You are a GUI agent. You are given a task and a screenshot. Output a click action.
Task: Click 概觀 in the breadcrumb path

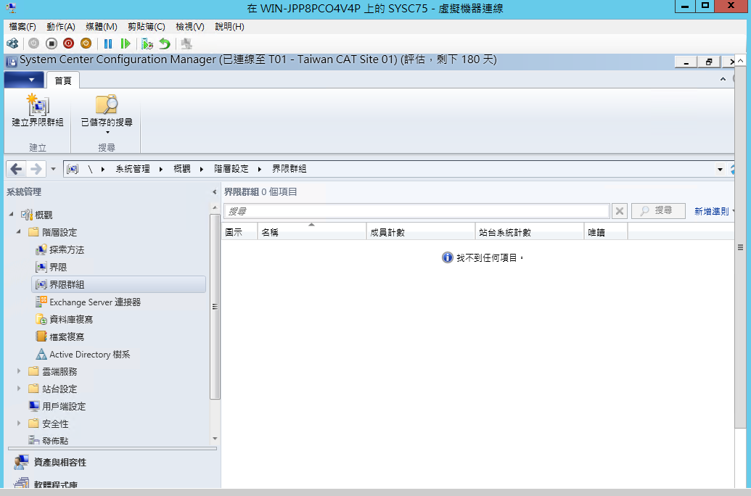point(182,169)
